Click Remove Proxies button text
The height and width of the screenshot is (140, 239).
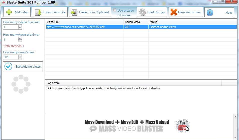[x=189, y=12]
